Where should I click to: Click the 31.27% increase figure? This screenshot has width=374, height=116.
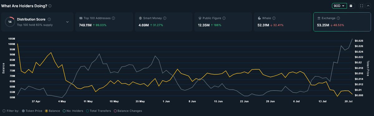(158, 25)
